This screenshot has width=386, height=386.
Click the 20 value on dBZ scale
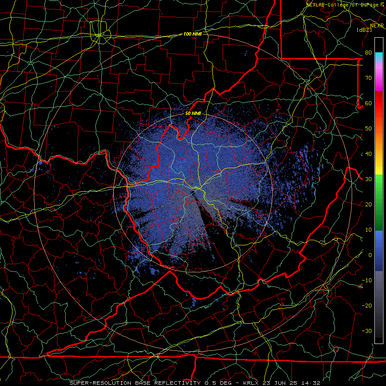(368, 204)
